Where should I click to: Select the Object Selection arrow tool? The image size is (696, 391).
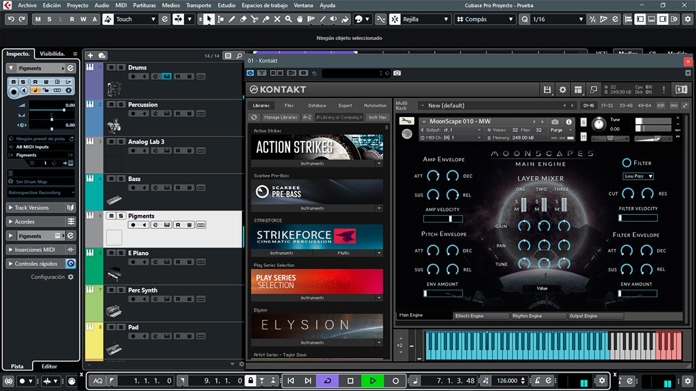tap(209, 19)
